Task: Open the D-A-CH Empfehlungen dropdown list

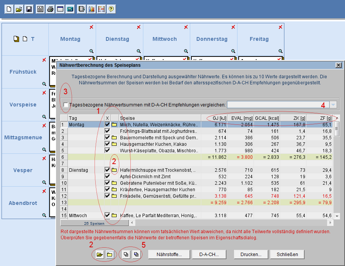Action: pos(333,105)
